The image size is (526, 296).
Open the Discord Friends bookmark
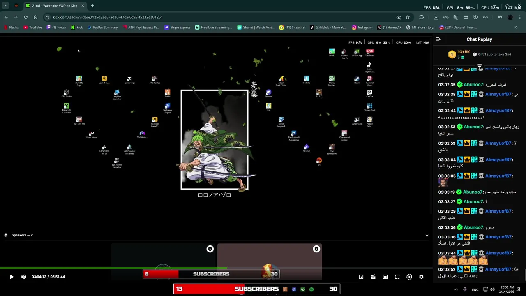pyautogui.click(x=458, y=28)
